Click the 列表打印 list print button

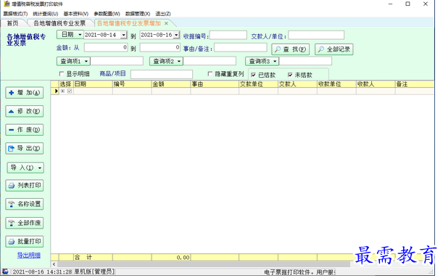coord(25,186)
